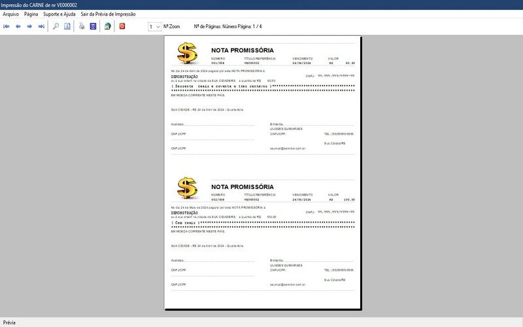This screenshot has width=523, height=327.
Task: Open the Suporte e Ajuda menu
Action: (x=59, y=14)
